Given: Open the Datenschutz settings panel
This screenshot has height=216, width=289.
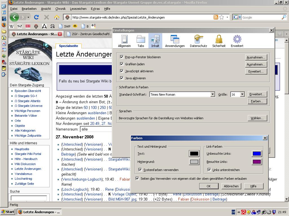Looking at the screenshot, I should pyautogui.click(x=198, y=41).
